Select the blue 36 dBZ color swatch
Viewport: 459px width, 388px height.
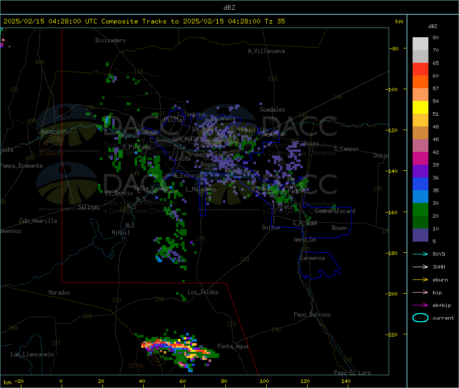click(420, 184)
